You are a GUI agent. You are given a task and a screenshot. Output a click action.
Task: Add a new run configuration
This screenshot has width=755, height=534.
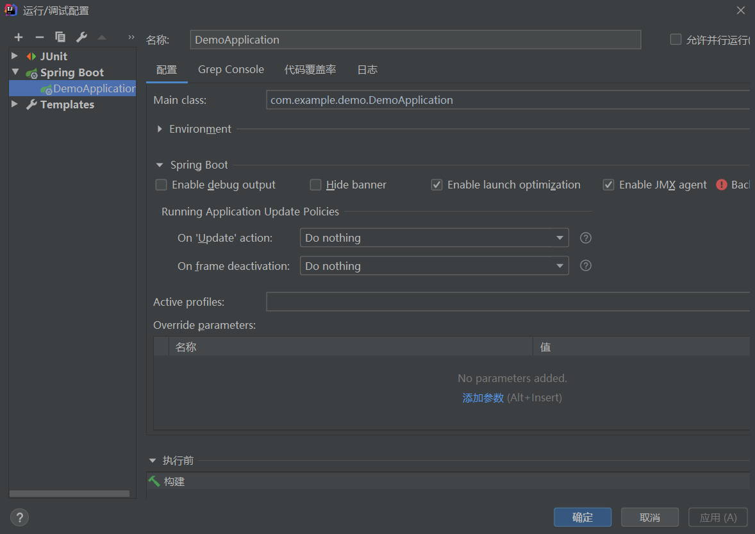coord(19,37)
